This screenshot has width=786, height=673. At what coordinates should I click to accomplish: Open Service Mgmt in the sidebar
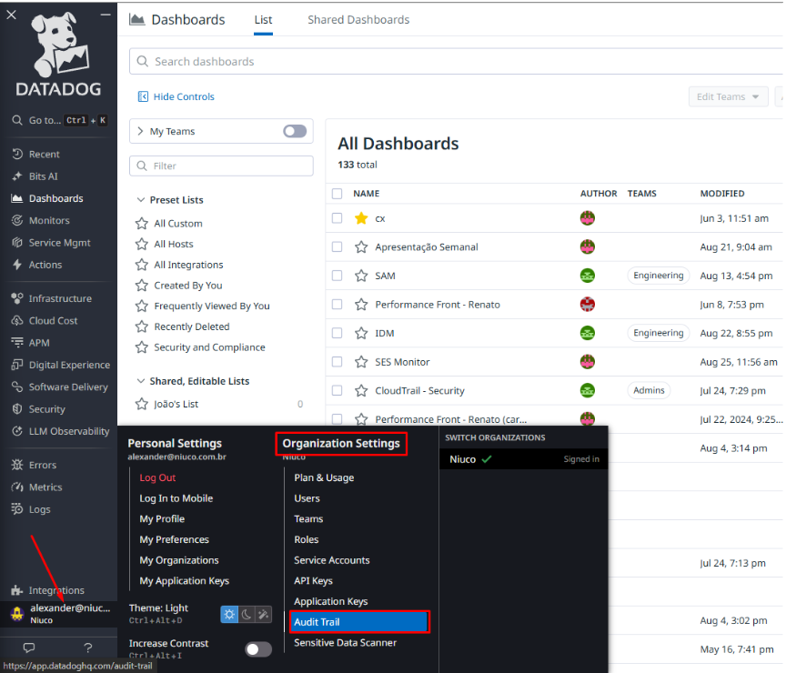tap(59, 243)
